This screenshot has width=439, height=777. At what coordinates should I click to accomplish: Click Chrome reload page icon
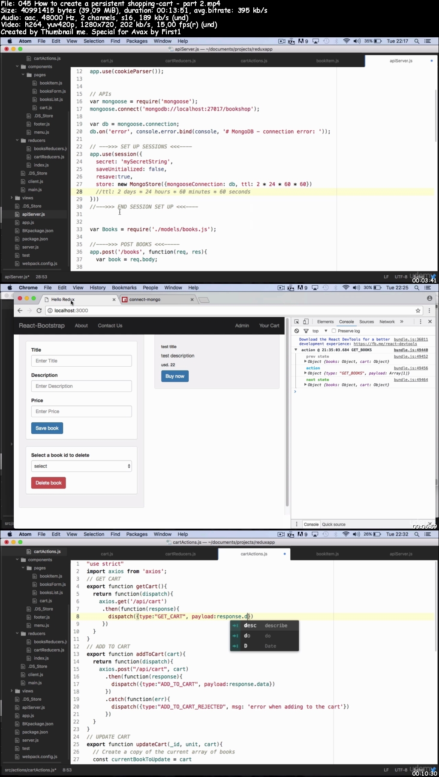(39, 310)
